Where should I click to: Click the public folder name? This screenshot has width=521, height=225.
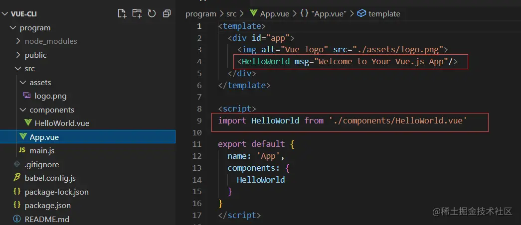click(x=35, y=55)
